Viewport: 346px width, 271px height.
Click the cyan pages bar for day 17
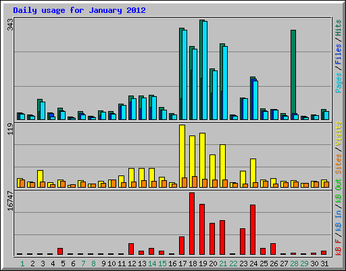[184, 75]
